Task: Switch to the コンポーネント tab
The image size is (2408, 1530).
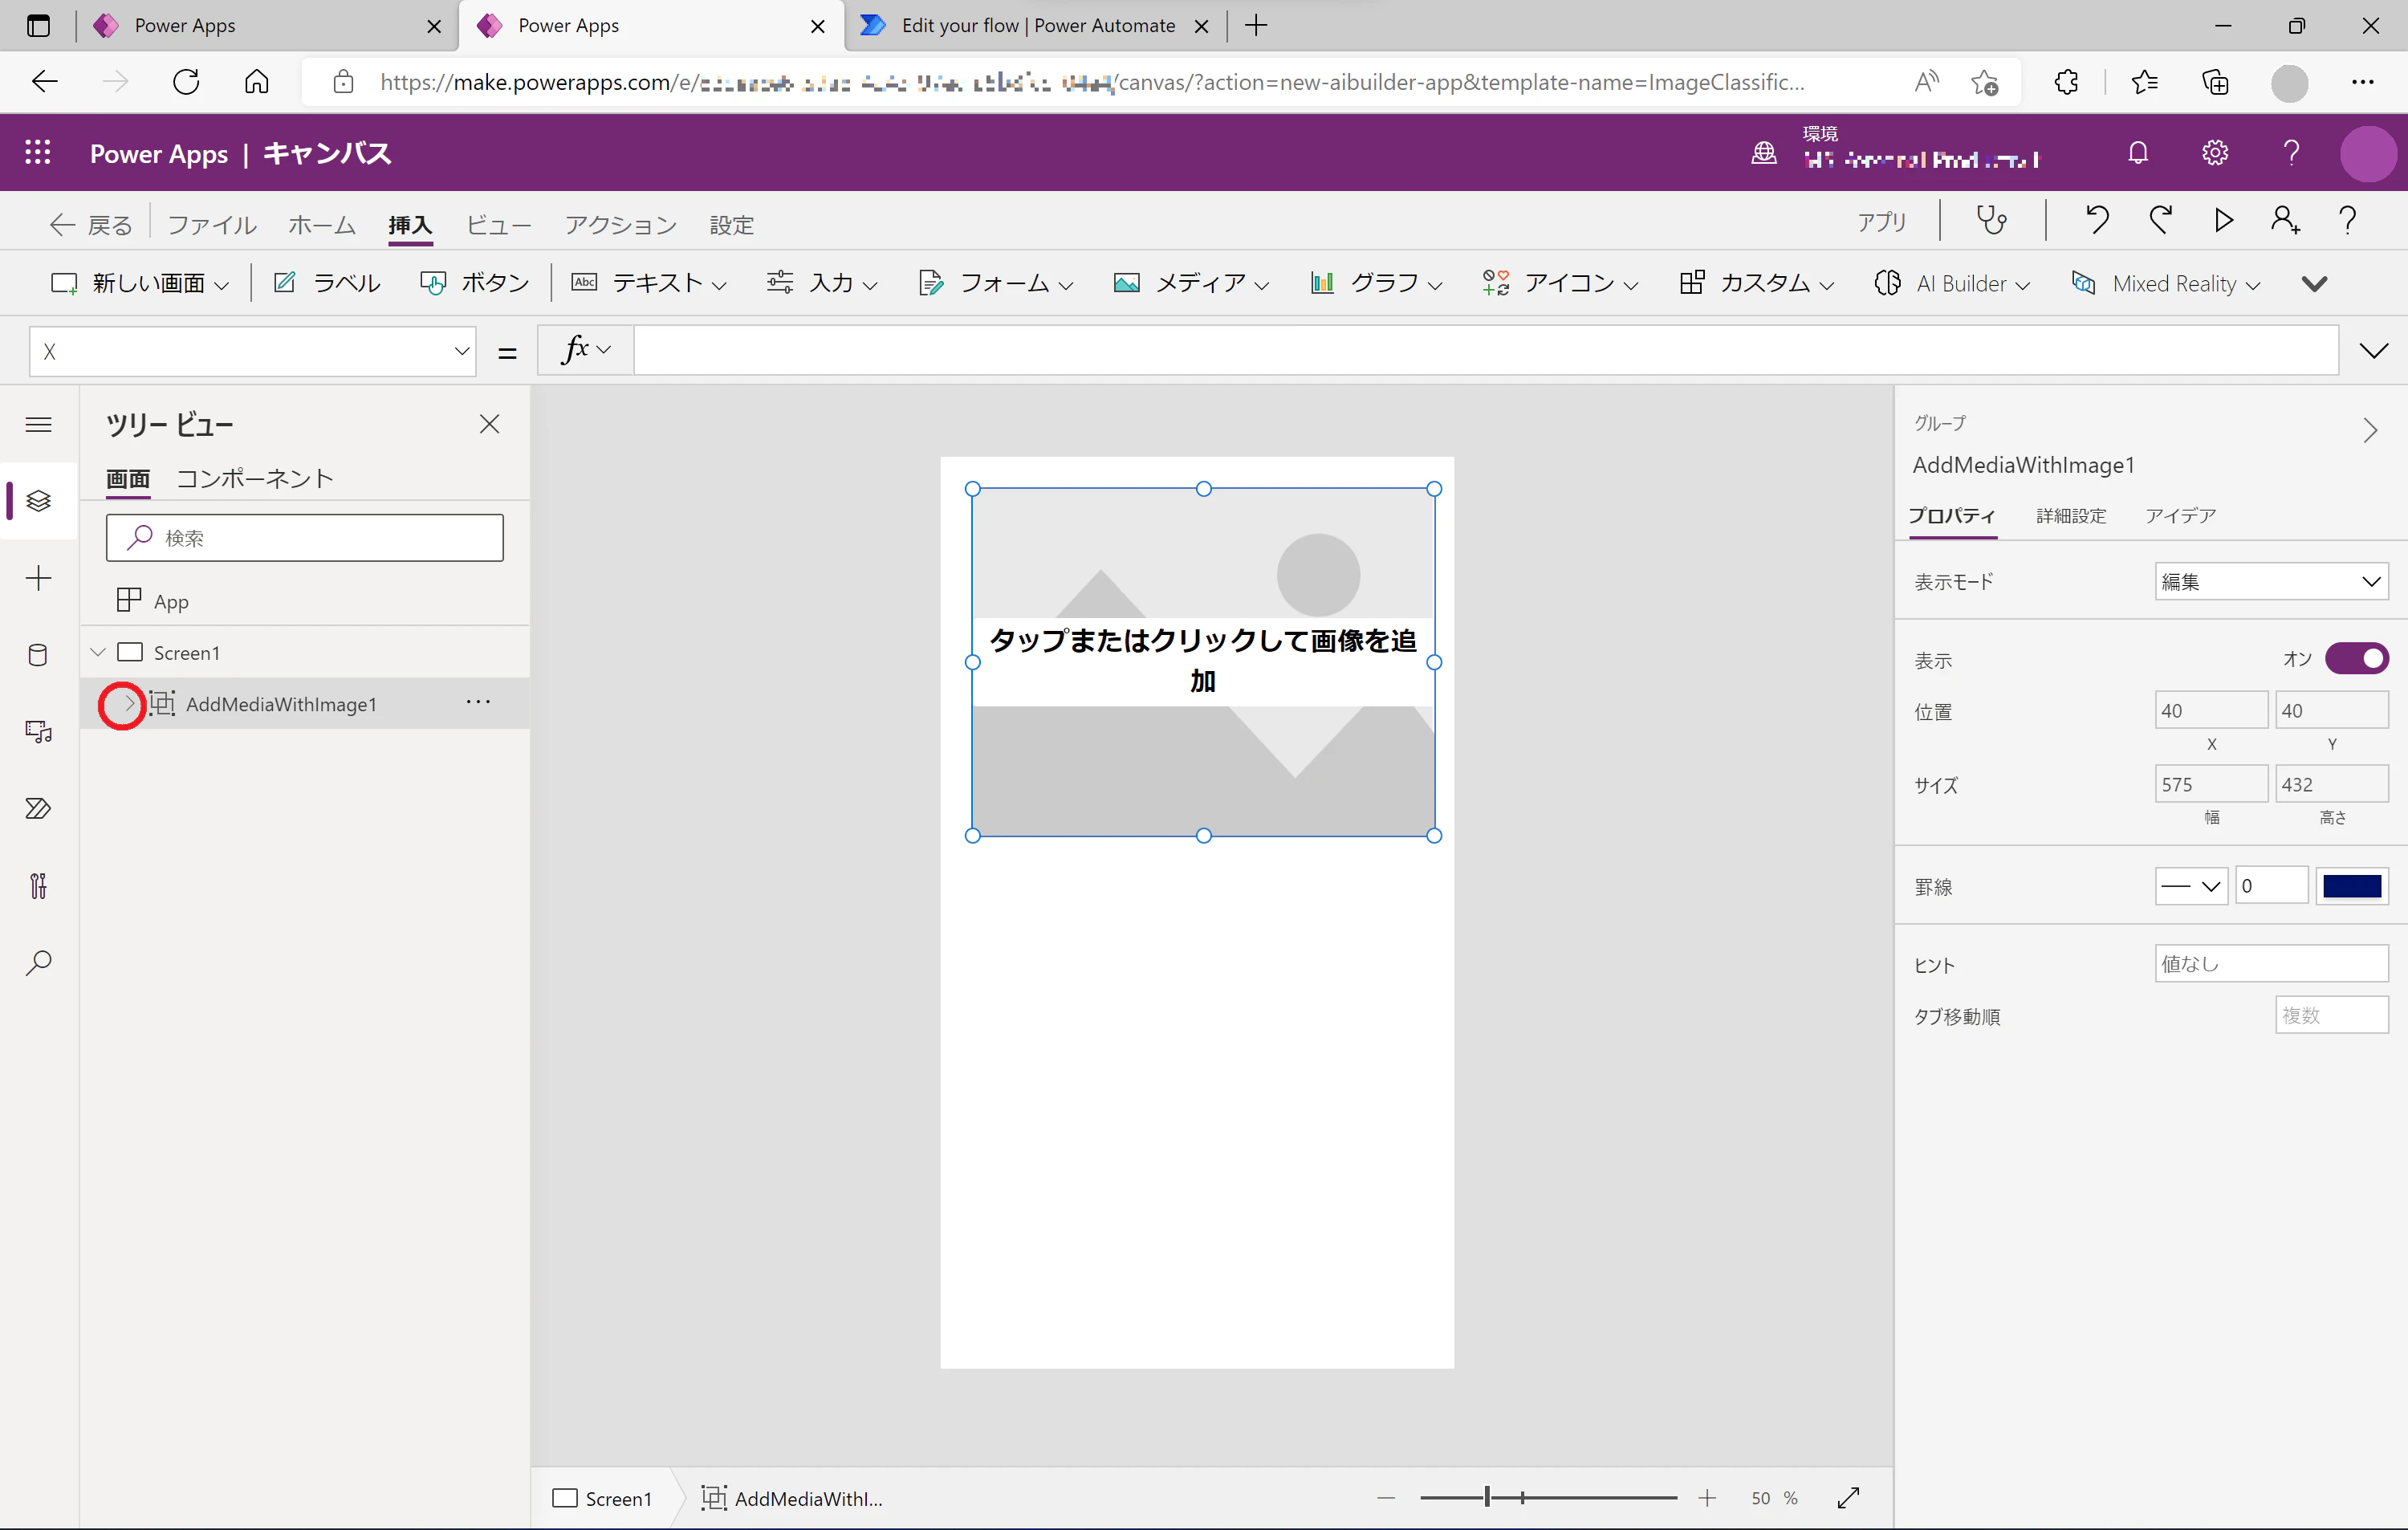Action: pos(254,479)
